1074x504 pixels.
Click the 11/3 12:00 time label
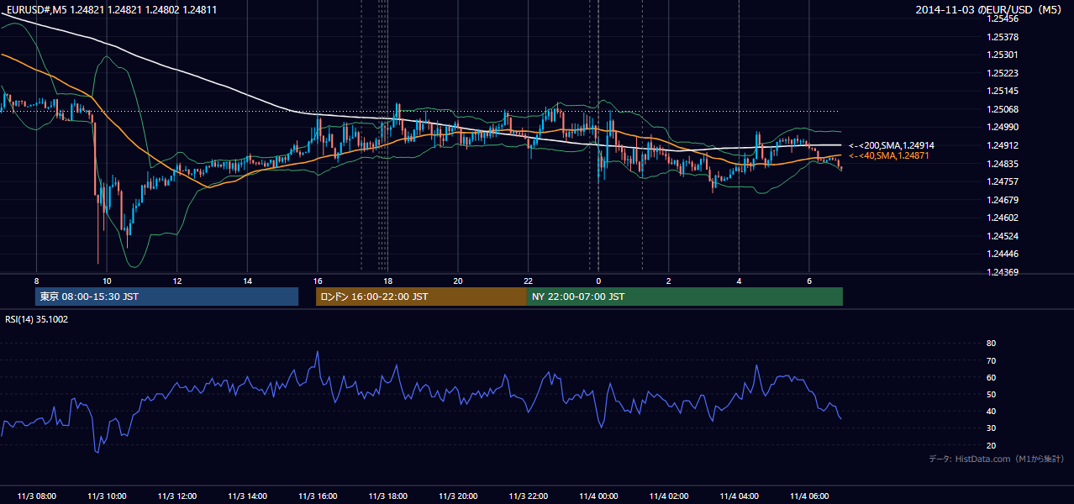(x=177, y=496)
